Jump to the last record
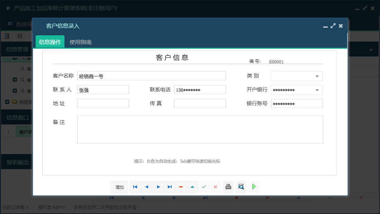 coord(170,187)
